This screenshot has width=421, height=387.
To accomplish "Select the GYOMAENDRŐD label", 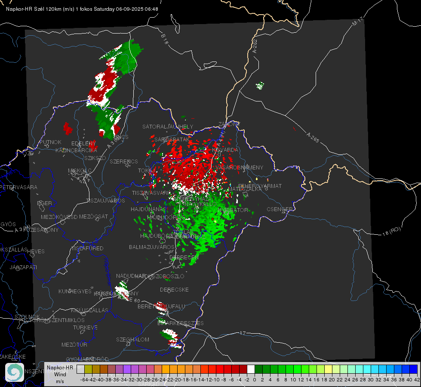I will [87, 359].
